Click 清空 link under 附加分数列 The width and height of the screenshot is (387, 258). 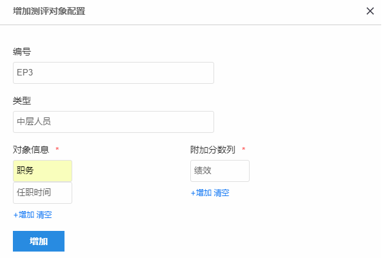[x=221, y=193]
